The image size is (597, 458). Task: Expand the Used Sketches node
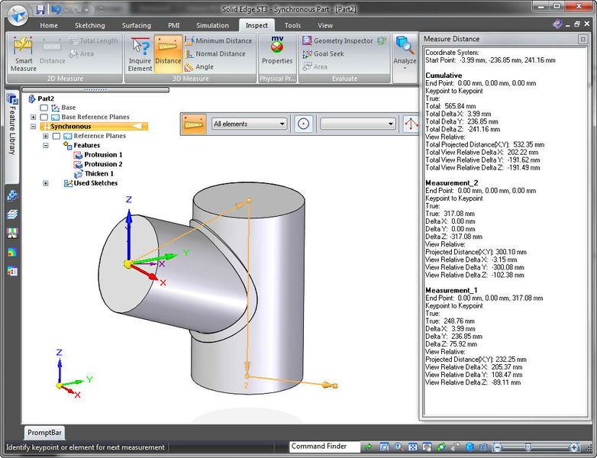46,183
